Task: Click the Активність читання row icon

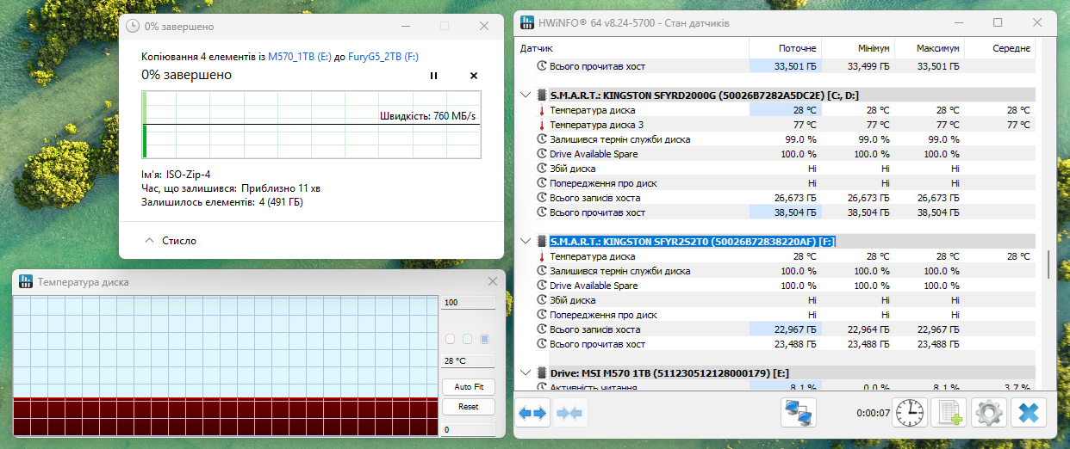Action: click(542, 388)
